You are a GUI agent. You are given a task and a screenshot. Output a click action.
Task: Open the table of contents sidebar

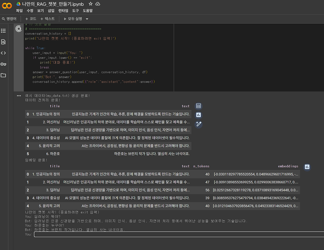click(x=3, y=31)
